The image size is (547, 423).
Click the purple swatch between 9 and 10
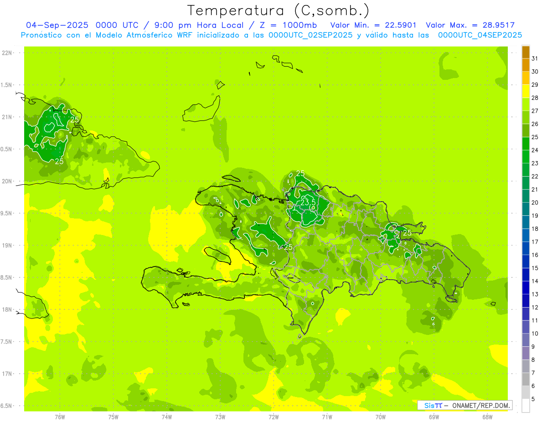tap(526, 340)
